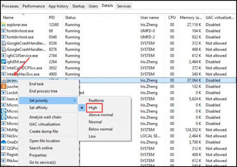This screenshot has height=167, width=237.
Task: Click the UMFD-0 user name cell
Action: tap(148, 31)
